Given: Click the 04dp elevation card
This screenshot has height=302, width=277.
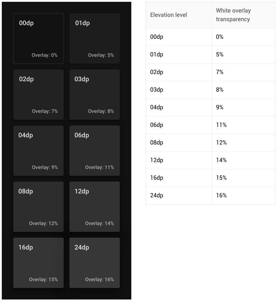Looking at the screenshot, I should pyautogui.click(x=38, y=151).
